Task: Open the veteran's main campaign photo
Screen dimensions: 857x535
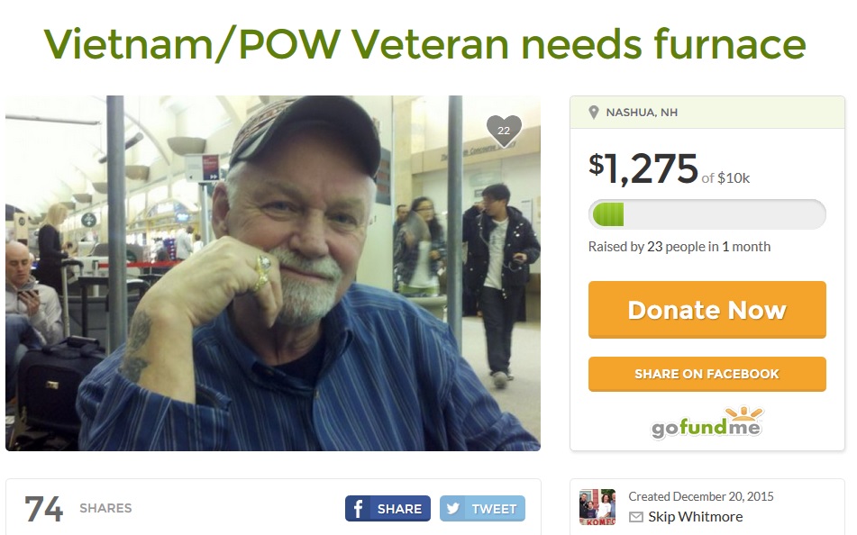Action: [273, 273]
